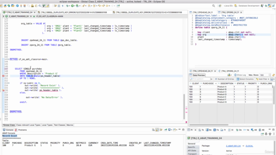This screenshot has width=276, height=155.
Task: Close ZPOHEAD_24_11 data preview tab
Action: point(215,71)
